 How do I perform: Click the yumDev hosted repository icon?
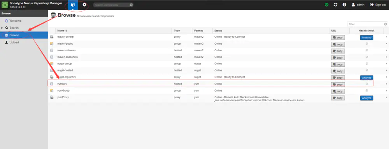52,84
